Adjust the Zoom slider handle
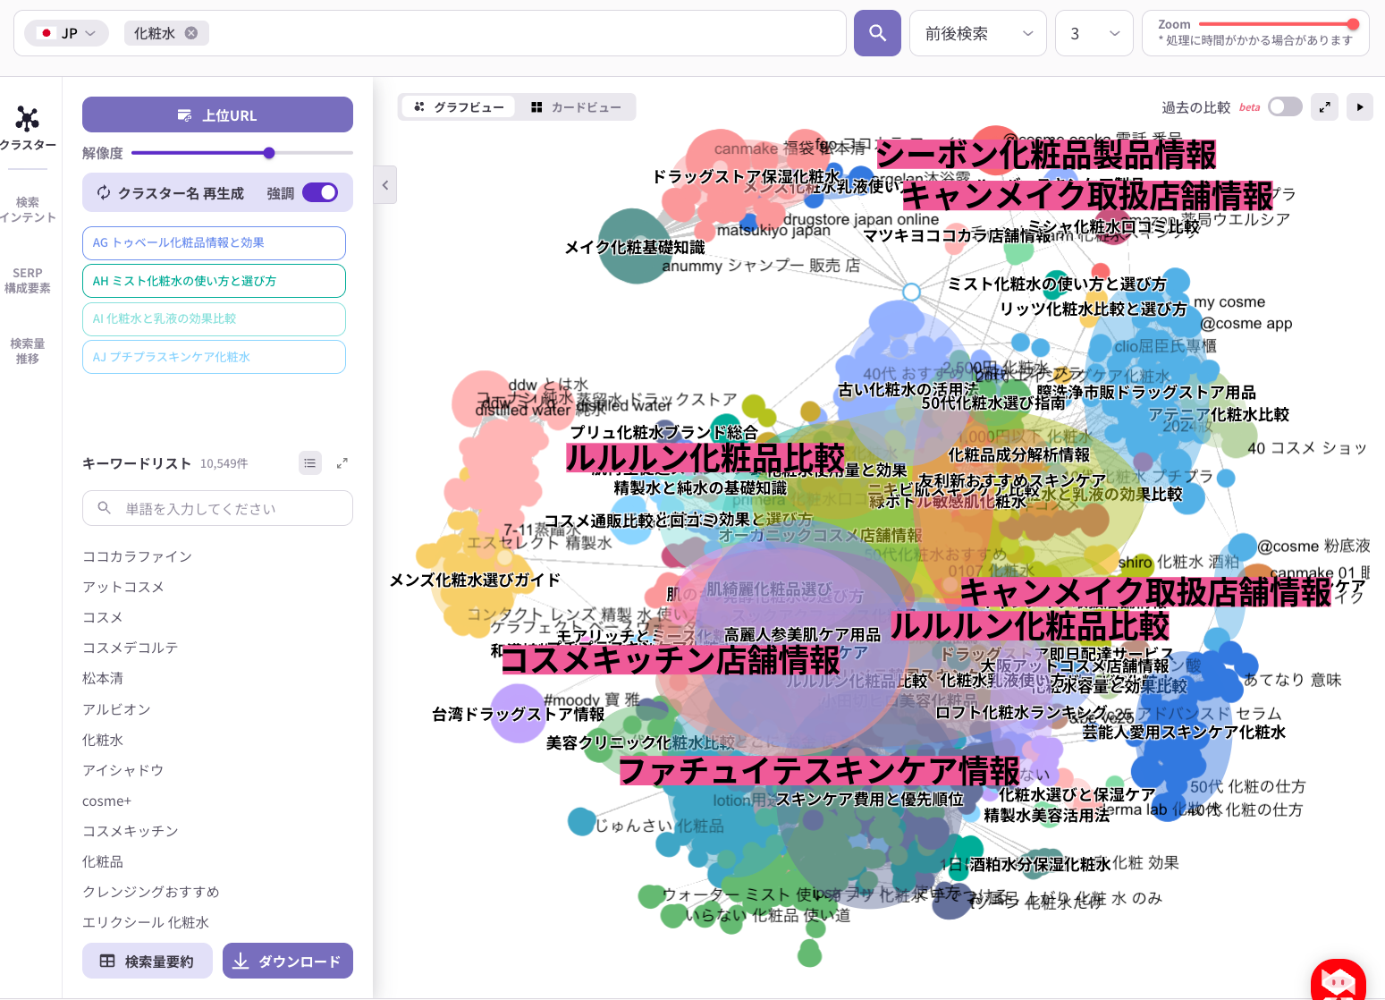Image resolution: width=1385 pixels, height=1000 pixels. pyautogui.click(x=1353, y=24)
